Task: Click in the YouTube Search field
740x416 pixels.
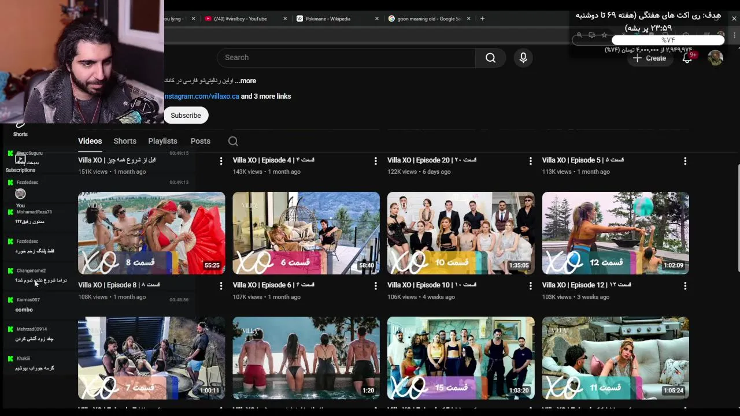Action: pos(346,58)
